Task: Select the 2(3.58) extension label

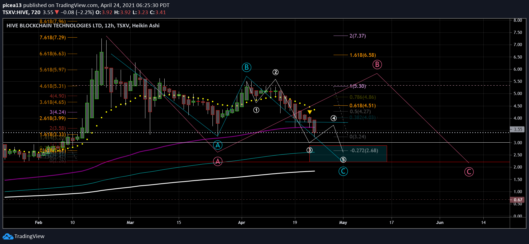Action: 58,128
